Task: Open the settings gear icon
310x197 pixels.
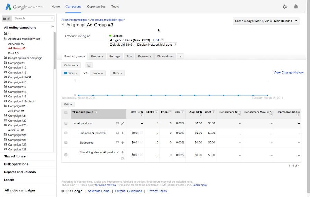Action: [x=285, y=7]
